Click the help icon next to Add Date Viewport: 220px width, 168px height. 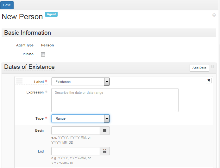(213, 67)
